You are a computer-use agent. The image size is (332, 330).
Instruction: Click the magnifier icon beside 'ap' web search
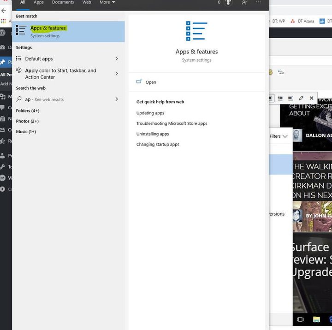click(x=19, y=99)
